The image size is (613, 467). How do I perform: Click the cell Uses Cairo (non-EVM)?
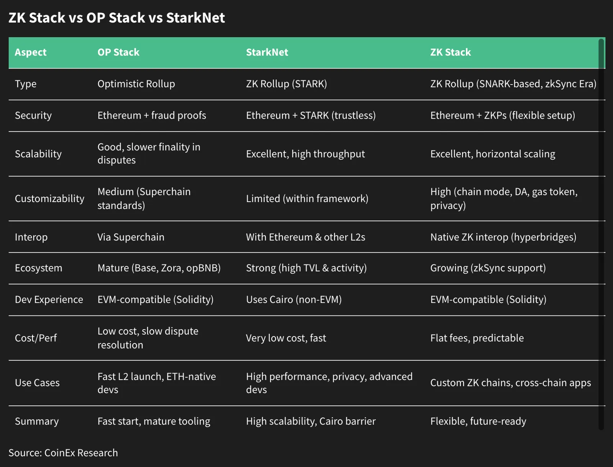294,300
